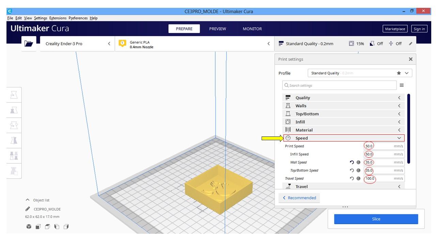This screenshot has width=436, height=245.
Task: Switch to 3D view icon
Action: click(29, 227)
